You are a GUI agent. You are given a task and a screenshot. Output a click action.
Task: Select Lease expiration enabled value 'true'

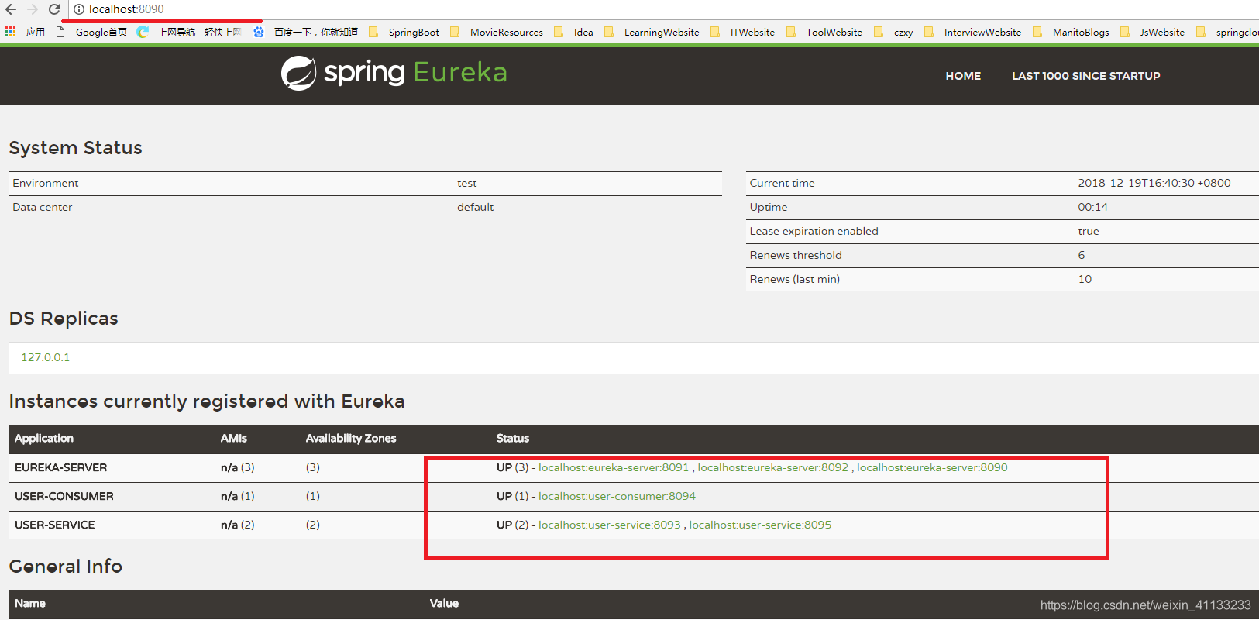tap(1088, 231)
